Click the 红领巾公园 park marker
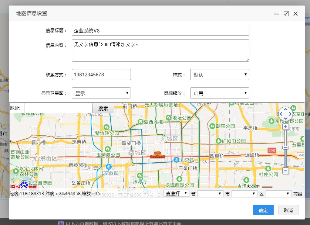Screen dimensions: 310x225 click(219, 141)
